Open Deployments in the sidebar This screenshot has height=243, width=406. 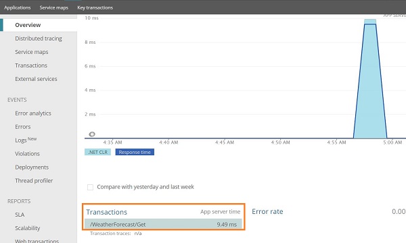(32, 167)
